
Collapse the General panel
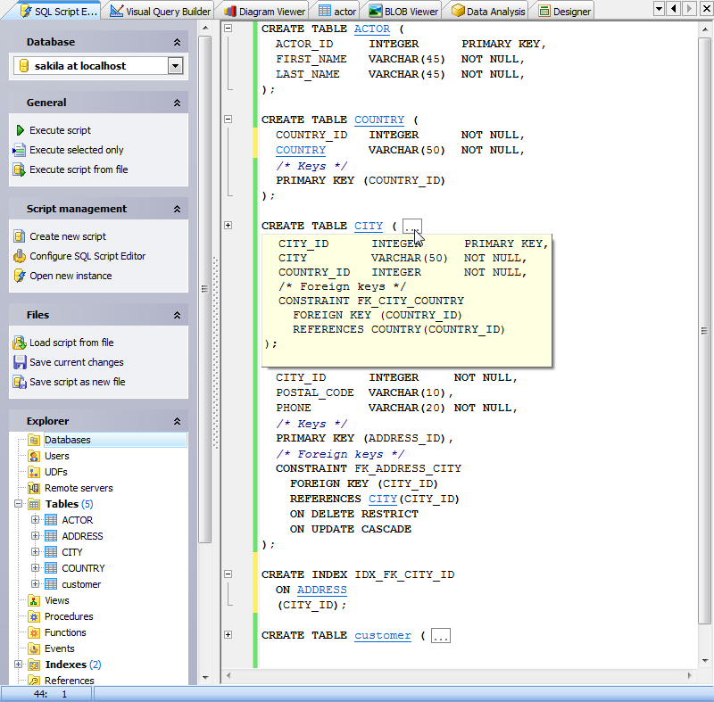click(178, 102)
